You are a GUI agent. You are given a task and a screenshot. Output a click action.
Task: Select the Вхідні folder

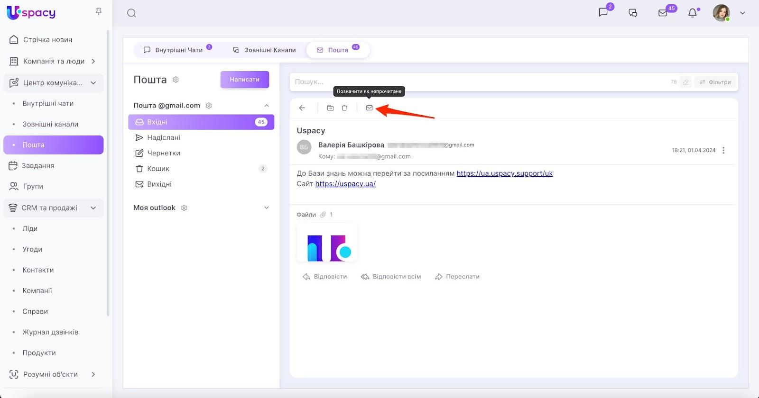coord(201,122)
